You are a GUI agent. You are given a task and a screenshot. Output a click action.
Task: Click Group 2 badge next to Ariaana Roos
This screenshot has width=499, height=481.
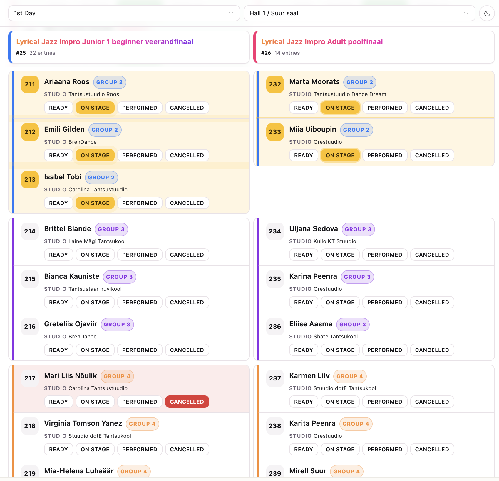pos(110,82)
